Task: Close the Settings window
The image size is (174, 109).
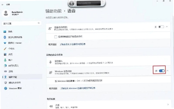Action: [x=170, y=1]
